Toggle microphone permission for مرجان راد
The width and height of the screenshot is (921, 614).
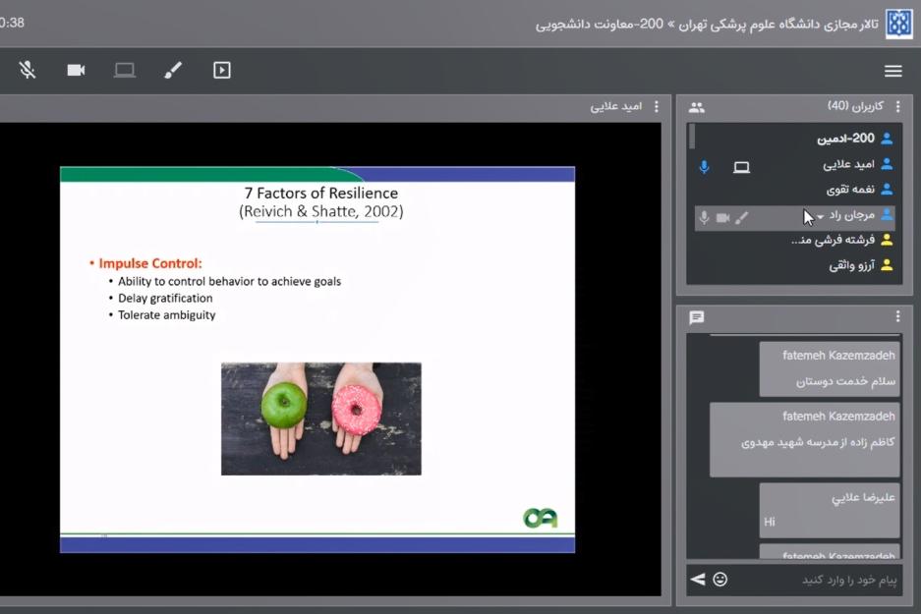point(704,217)
